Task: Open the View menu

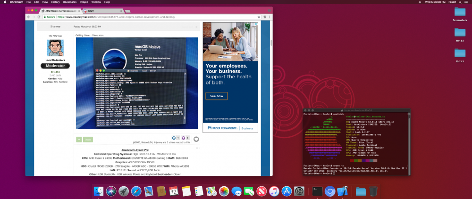Action: (x=45, y=2)
